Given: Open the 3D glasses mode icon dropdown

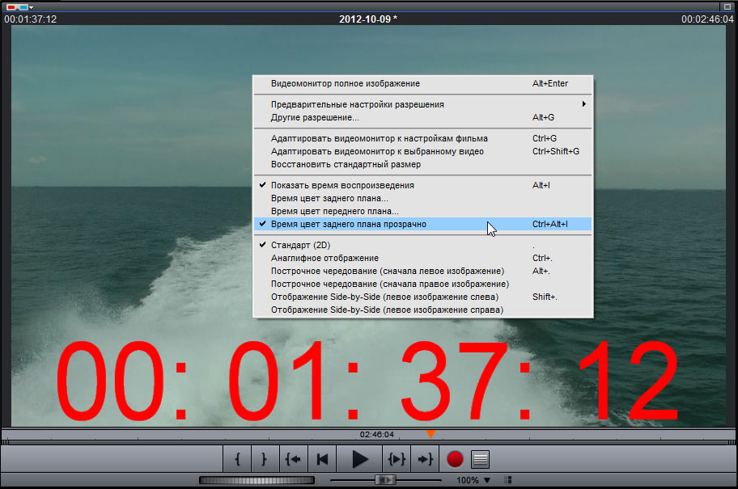Looking at the screenshot, I should point(19,7).
